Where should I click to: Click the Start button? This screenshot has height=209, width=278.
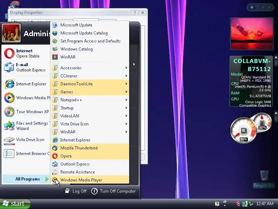15,204
